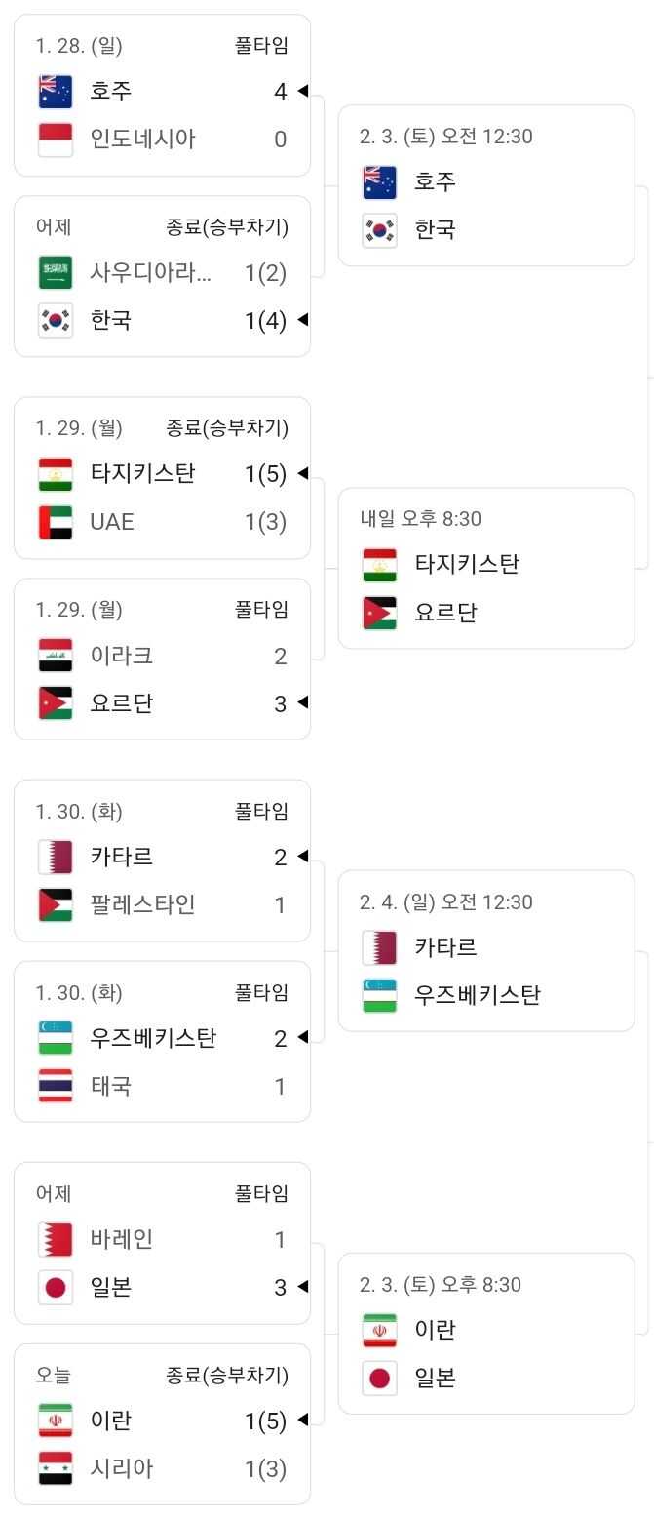Click the 오늘 label on the Iran–Syria match
The image size is (654, 1521).
[54, 1376]
